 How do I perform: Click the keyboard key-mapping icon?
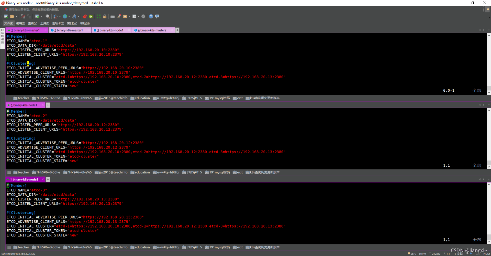click(x=113, y=16)
